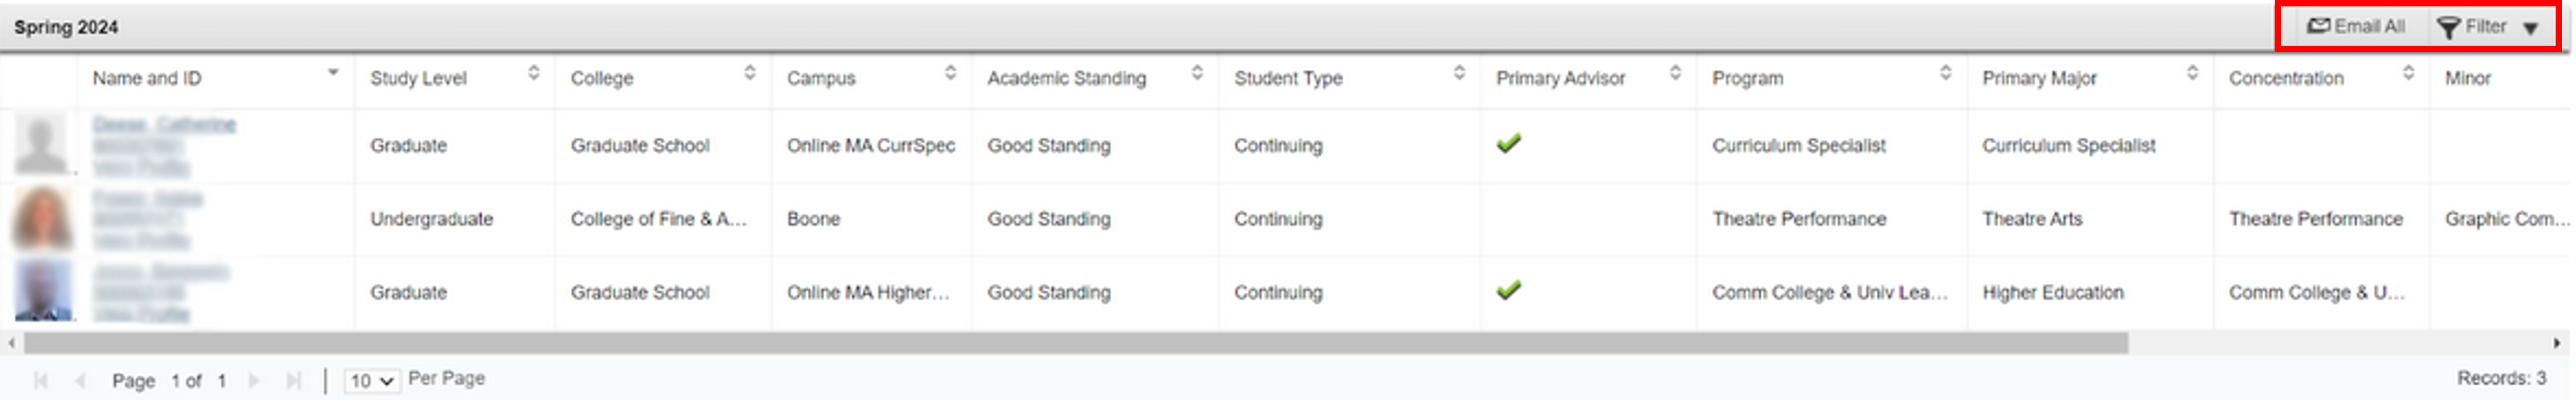Go to next page arrow
2576x400 pixels.
click(254, 380)
